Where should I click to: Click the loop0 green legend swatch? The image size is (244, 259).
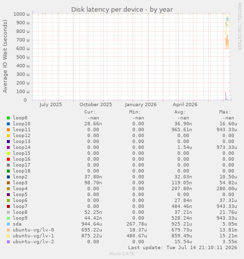point(8,118)
